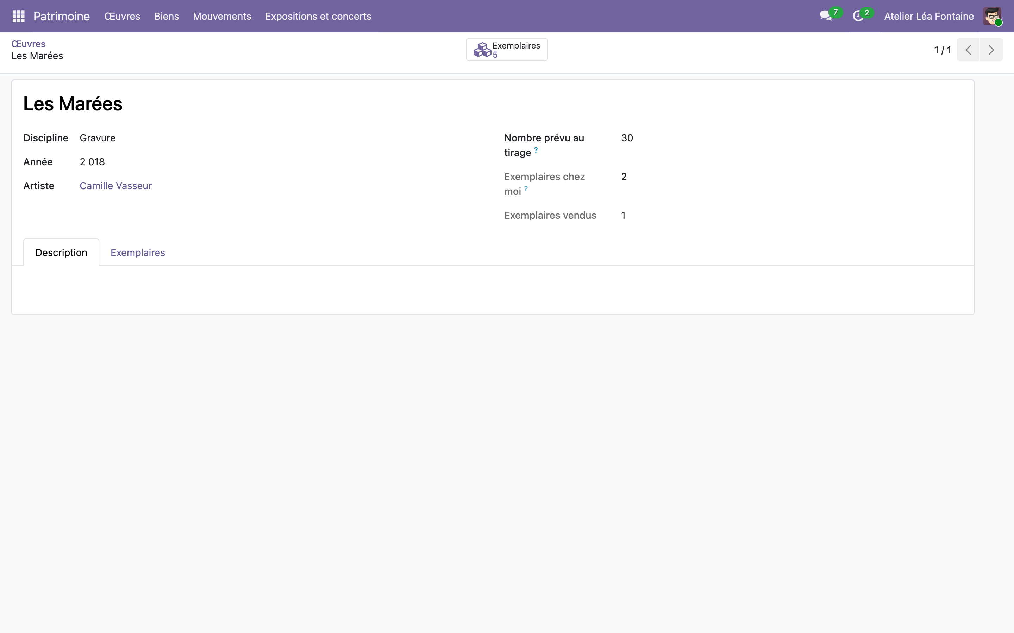Open the activities clock icon

click(x=858, y=16)
